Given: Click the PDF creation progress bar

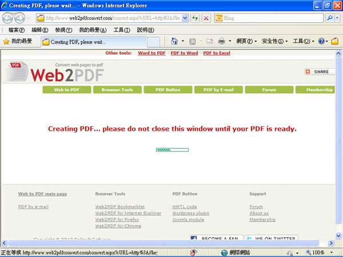Looking at the screenshot, I should 172,150.
